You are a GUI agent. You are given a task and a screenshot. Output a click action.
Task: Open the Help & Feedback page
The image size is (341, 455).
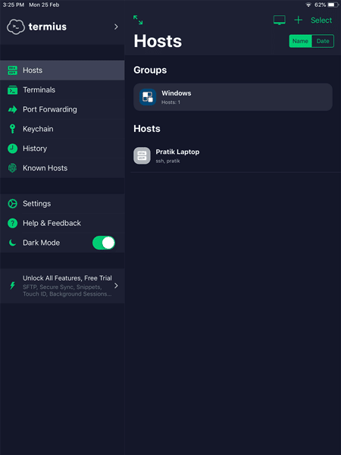click(x=62, y=223)
